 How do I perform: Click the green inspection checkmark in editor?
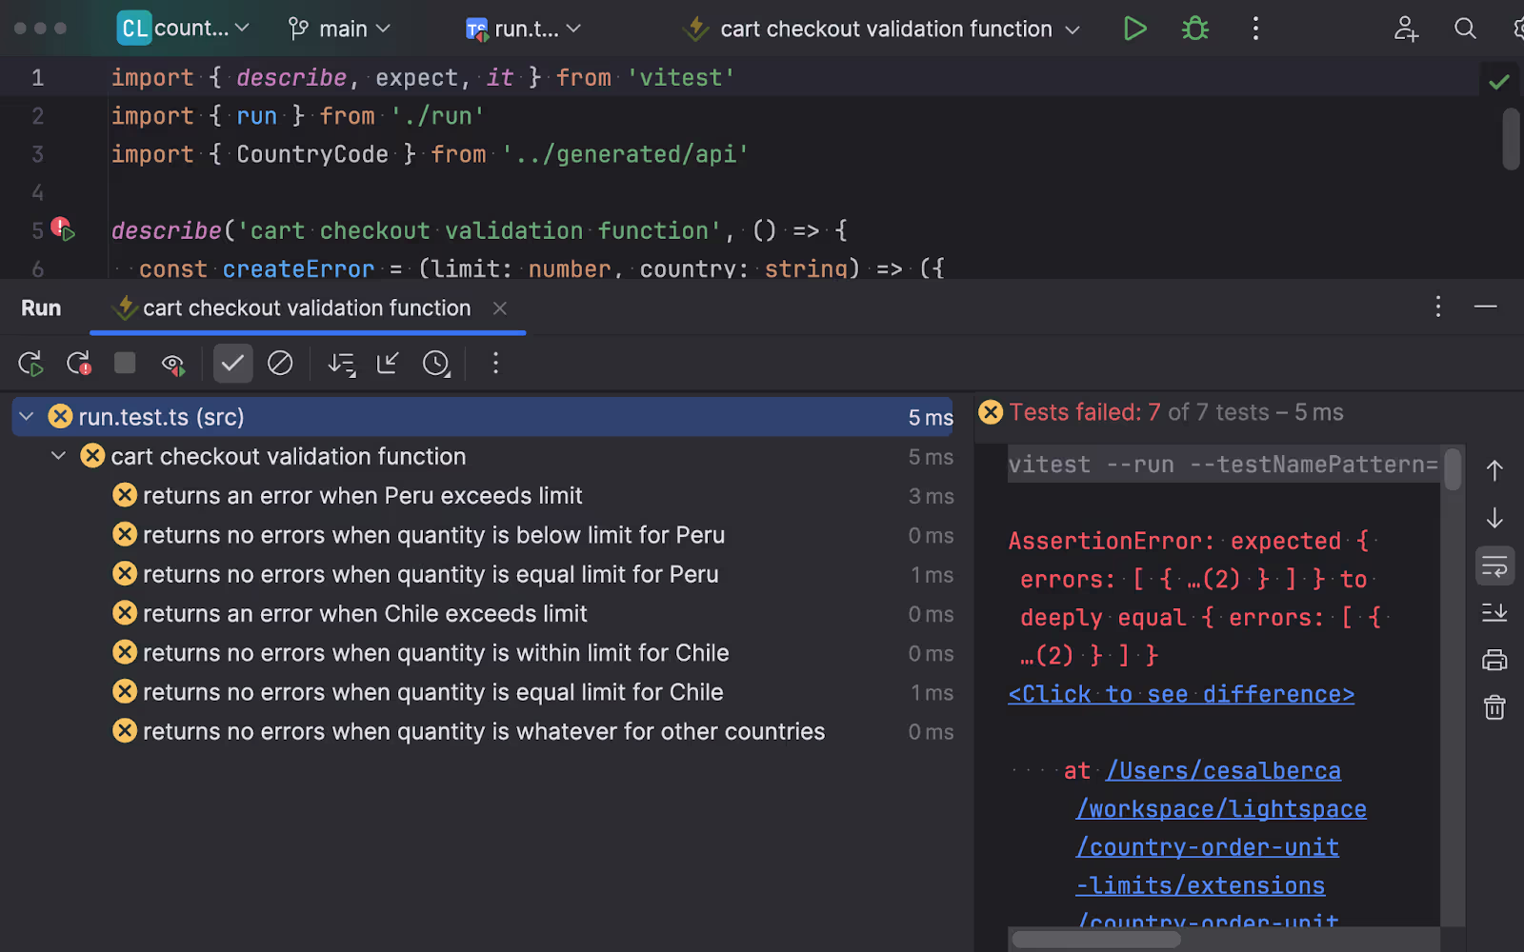pos(1498,82)
